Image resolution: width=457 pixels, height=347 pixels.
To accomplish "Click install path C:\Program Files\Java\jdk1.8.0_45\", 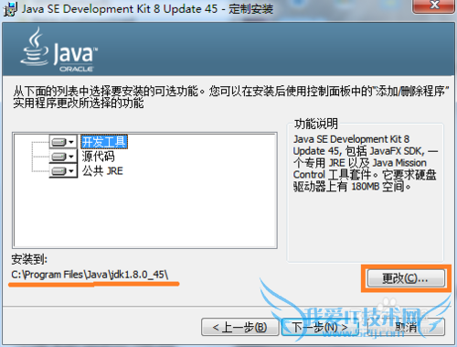I will click(90, 275).
